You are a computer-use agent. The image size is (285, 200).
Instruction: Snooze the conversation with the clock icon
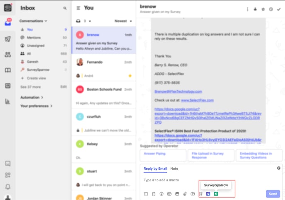click(x=271, y=9)
